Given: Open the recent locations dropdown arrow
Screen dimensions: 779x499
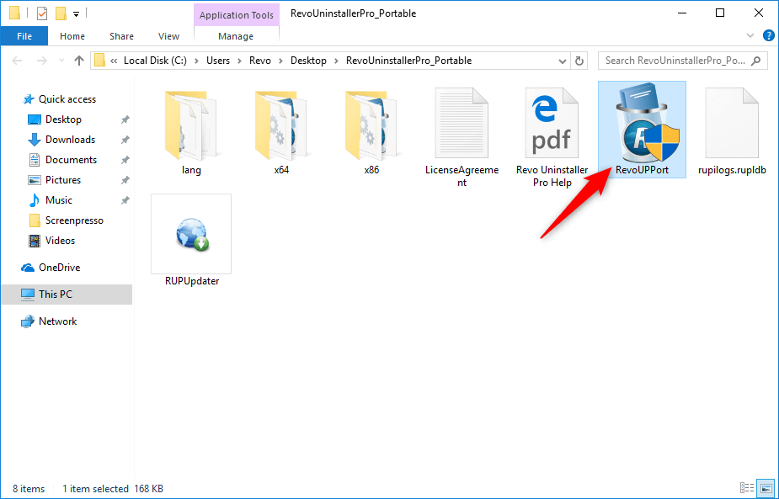Looking at the screenshot, I should 61,61.
